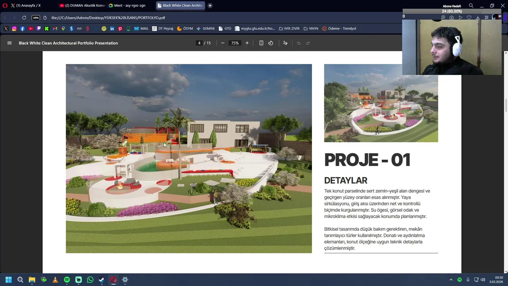Viewport: 508px width, 286px height.
Task: Switch to DUMAN Akustik Konser YouTube tab
Action: point(82,6)
